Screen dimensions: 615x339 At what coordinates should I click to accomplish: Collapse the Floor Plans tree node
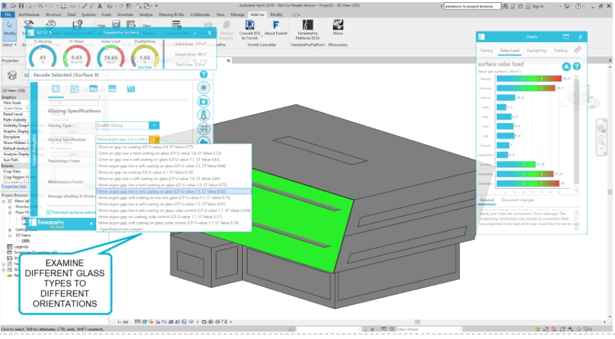(10, 212)
